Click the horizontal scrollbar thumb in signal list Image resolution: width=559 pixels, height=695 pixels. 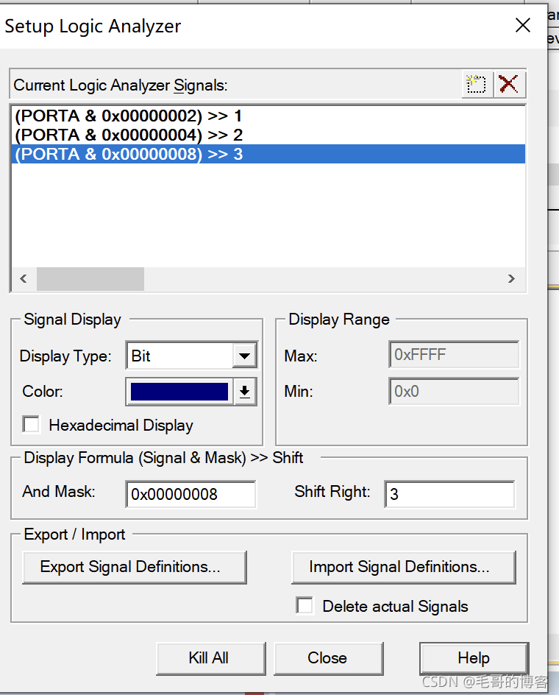(x=90, y=279)
